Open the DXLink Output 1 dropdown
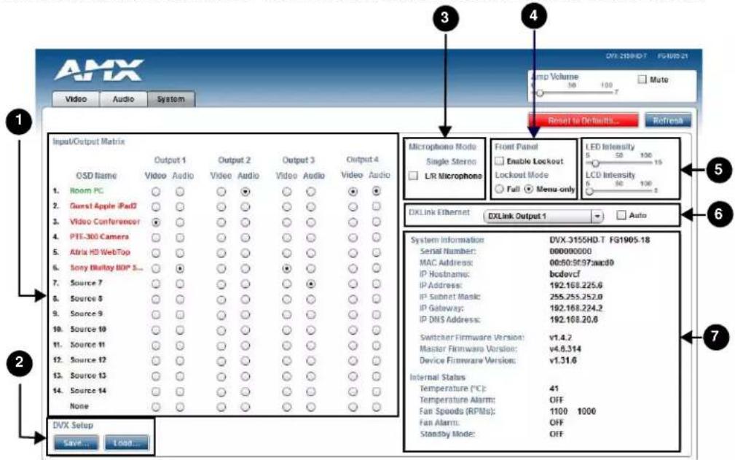 coord(543,217)
